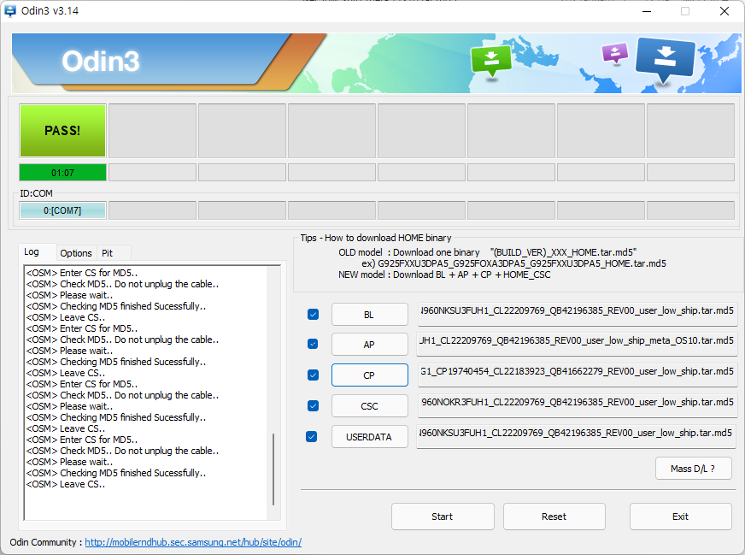This screenshot has width=745, height=555.
Task: Click the Odin3 app icon in title bar
Action: point(10,11)
